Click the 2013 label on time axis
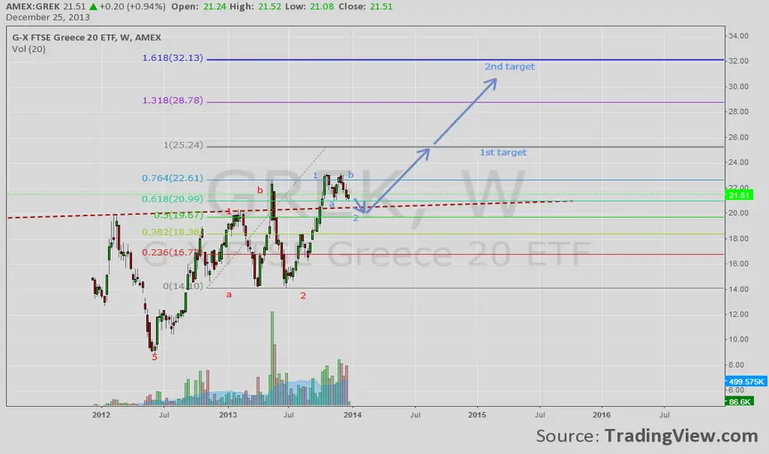 228,414
